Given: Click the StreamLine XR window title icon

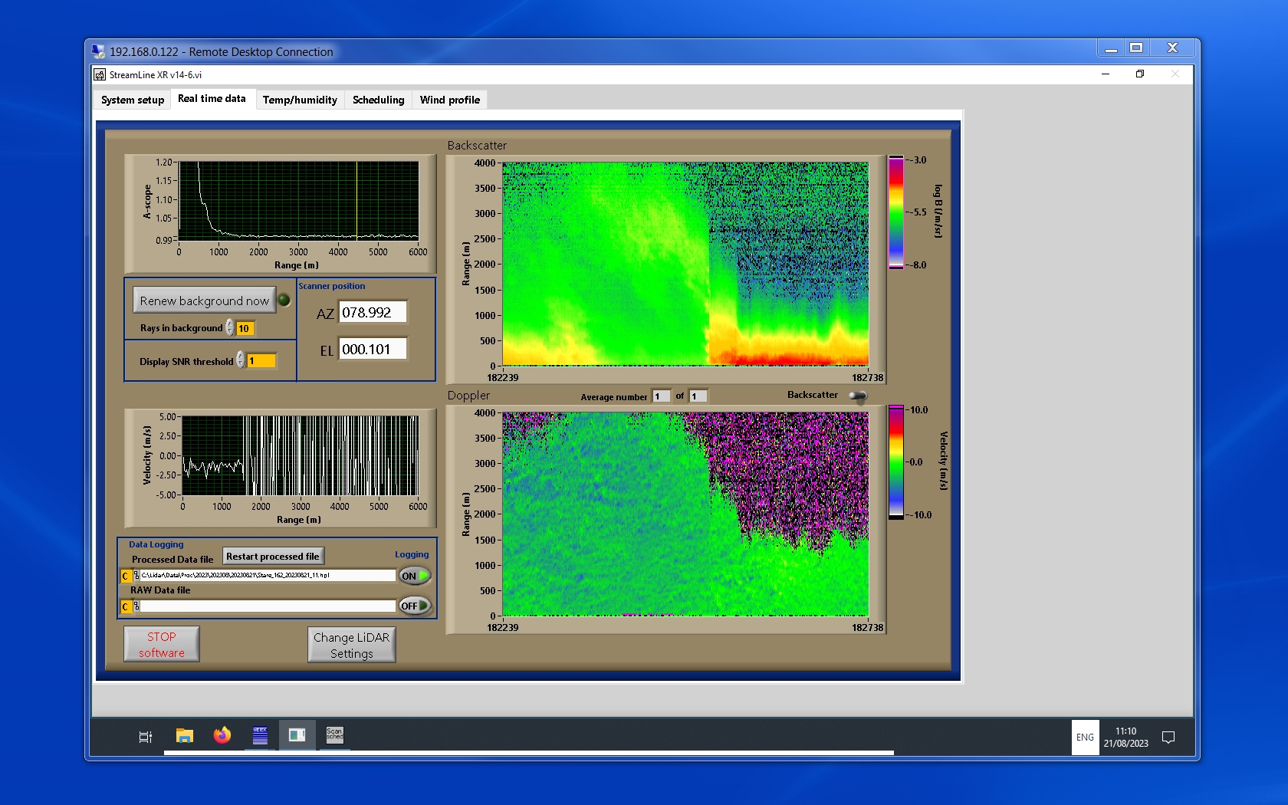Looking at the screenshot, I should (100, 74).
